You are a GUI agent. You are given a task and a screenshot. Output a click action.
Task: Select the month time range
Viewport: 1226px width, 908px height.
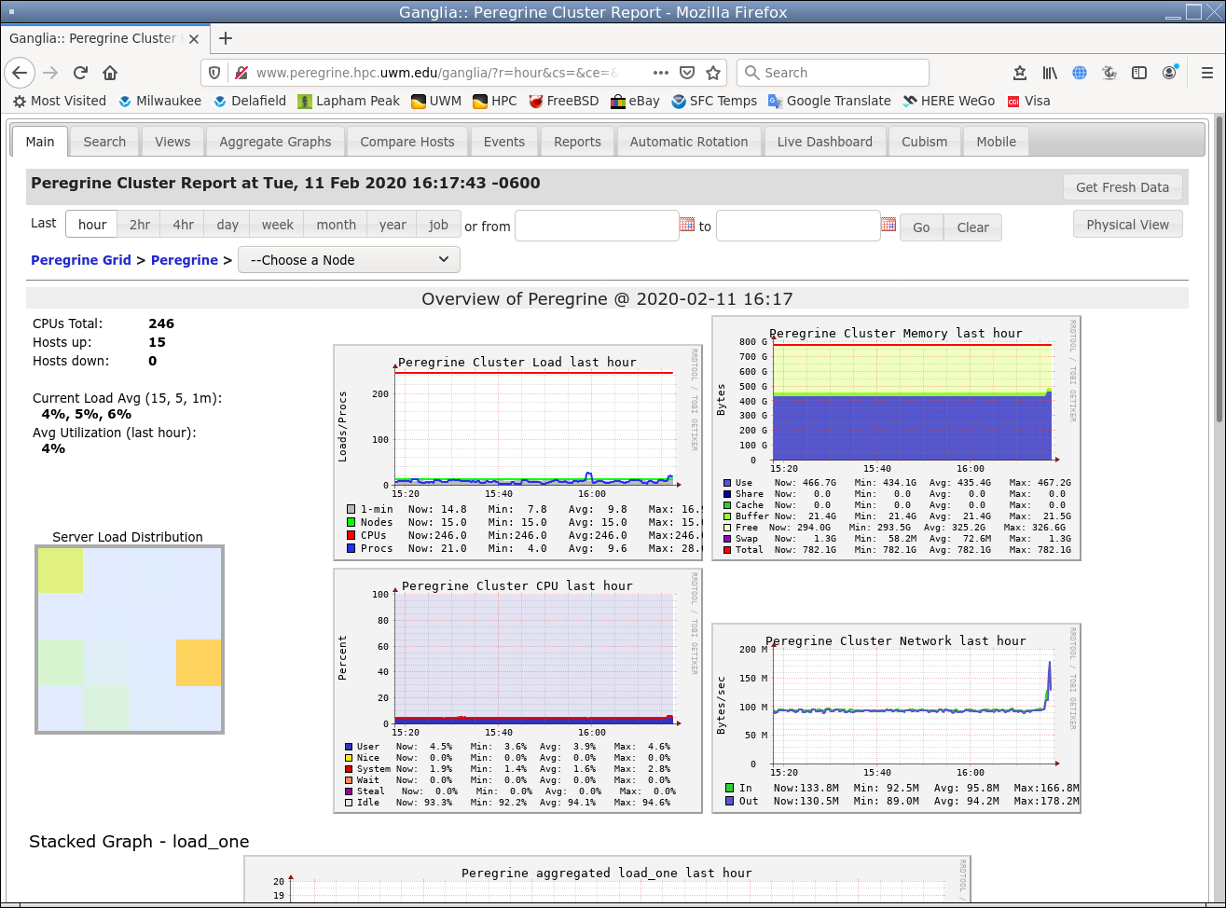337,225
